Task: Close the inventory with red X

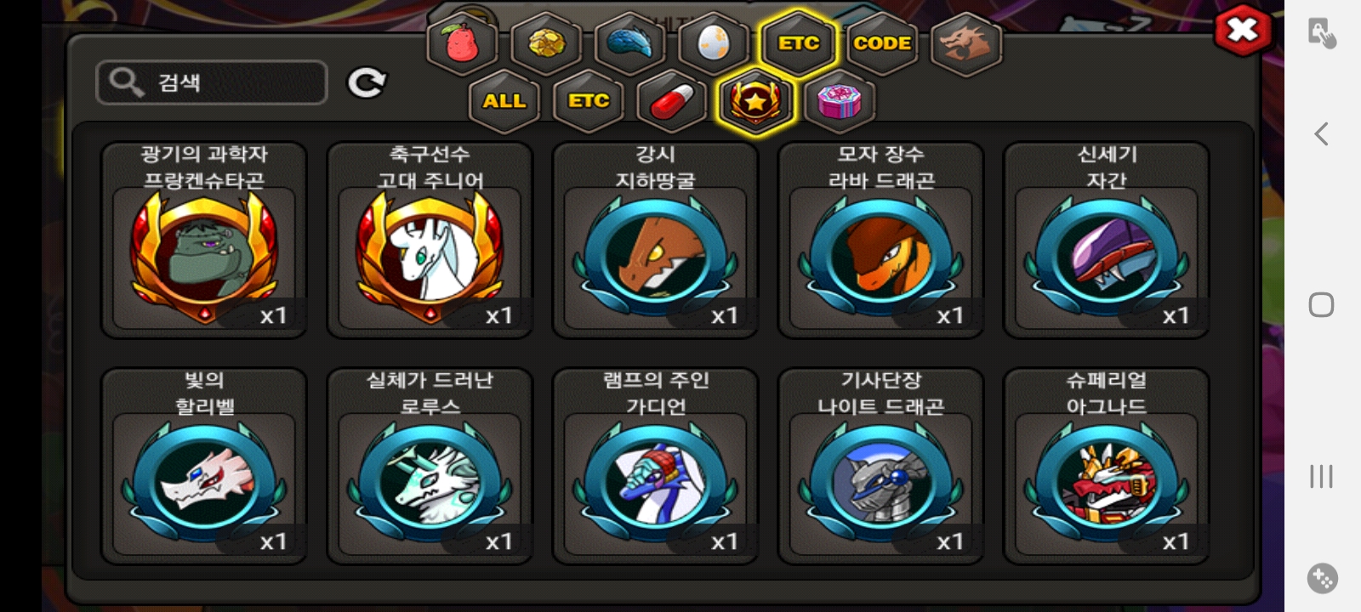Action: [1243, 31]
